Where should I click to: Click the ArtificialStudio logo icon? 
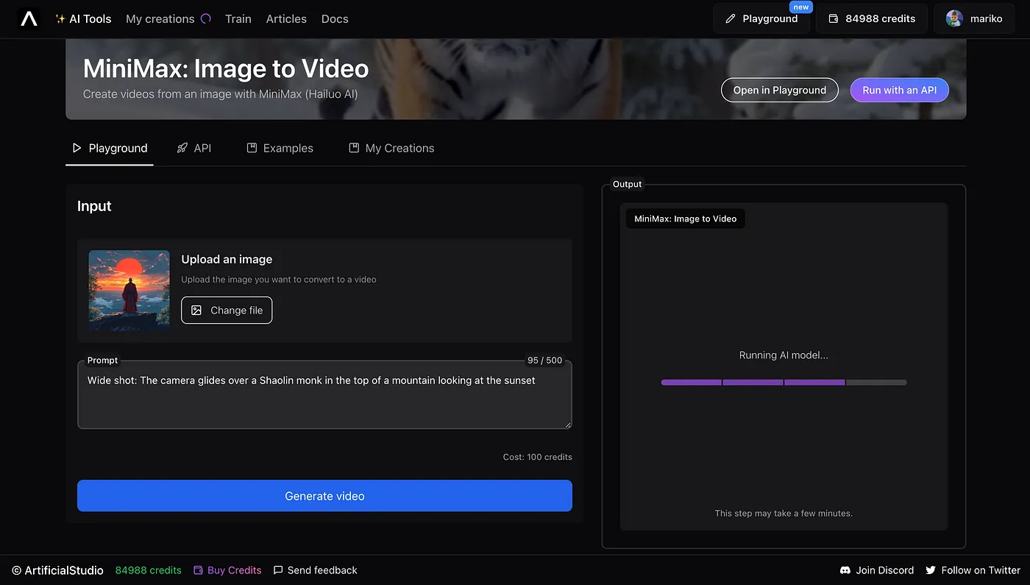pyautogui.click(x=29, y=18)
